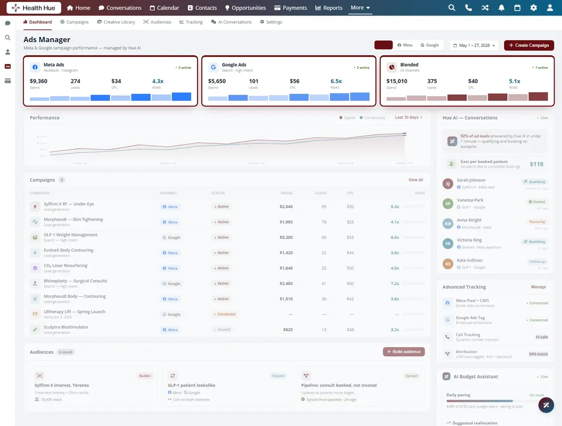The width and height of the screenshot is (562, 426).
Task: Click the Health Hue logo
Action: [34, 7]
